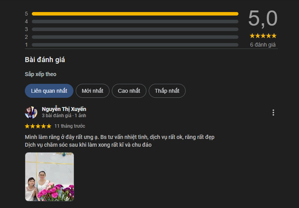Image resolution: width=299 pixels, height=208 pixels.
Task: Click the 2-star rating bar
Action: coord(135,37)
